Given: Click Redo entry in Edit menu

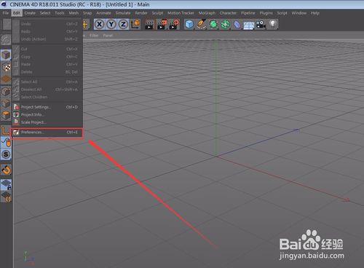Looking at the screenshot, I should point(47,31).
